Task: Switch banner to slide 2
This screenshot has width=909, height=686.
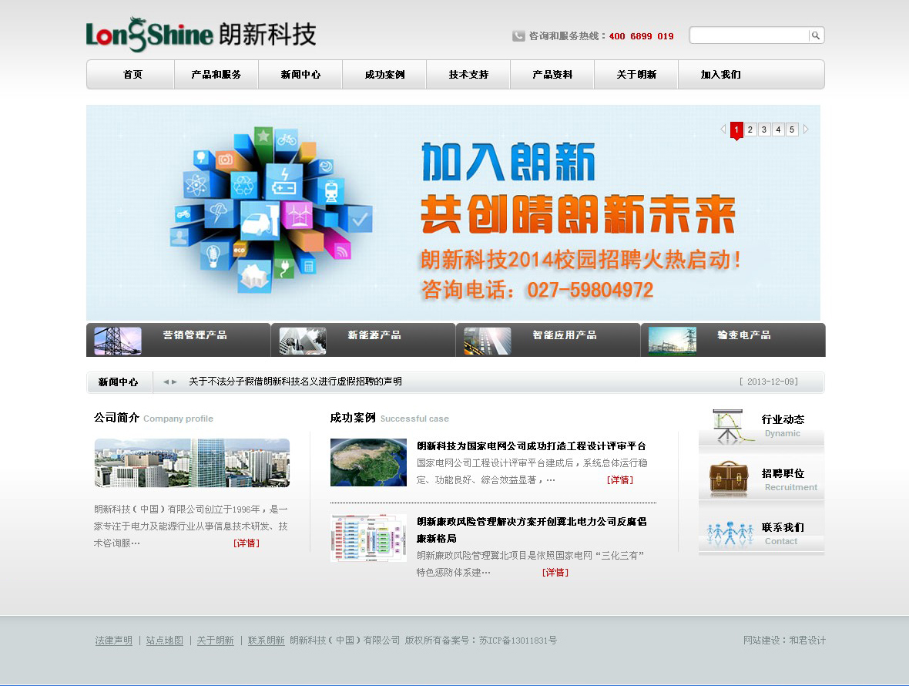Action: (750, 130)
